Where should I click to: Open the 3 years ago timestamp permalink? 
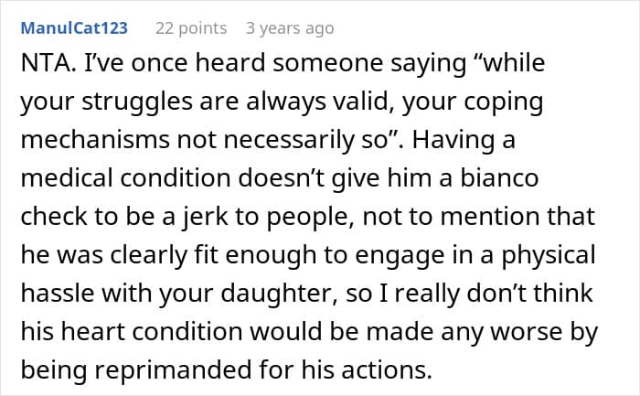[290, 28]
